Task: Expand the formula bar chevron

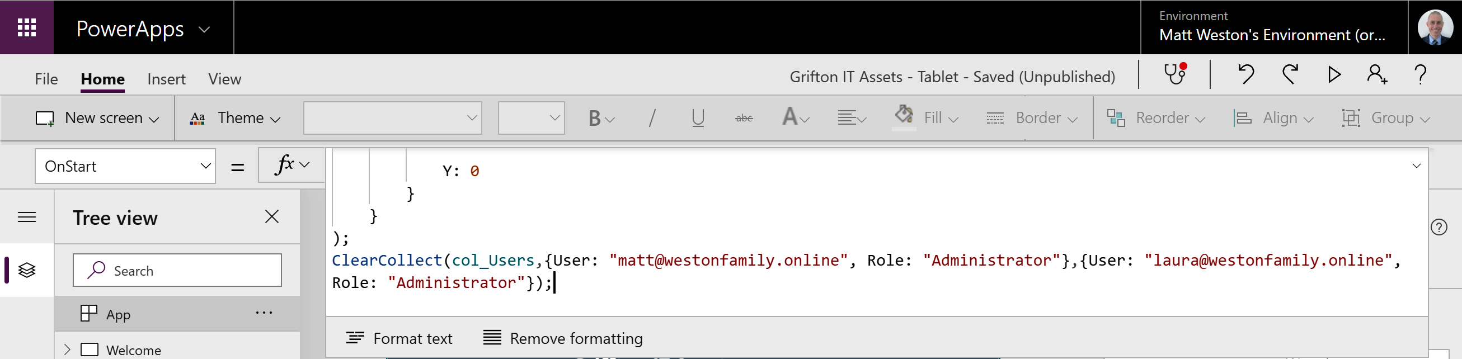Action: (x=1417, y=166)
